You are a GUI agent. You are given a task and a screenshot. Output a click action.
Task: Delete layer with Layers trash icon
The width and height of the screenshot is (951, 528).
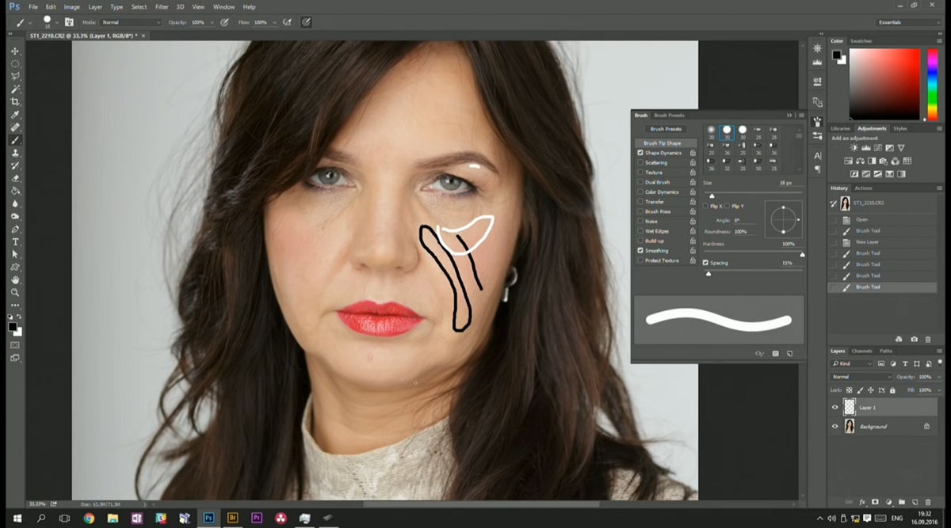coord(928,503)
